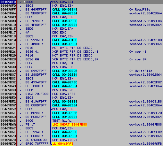Select the MOV EDX,ESI at address 00469AFB
The width and height of the screenshot is (163, 146).
(63, 2)
